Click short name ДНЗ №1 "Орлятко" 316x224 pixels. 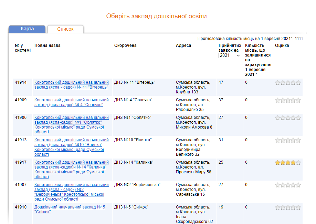133,118
